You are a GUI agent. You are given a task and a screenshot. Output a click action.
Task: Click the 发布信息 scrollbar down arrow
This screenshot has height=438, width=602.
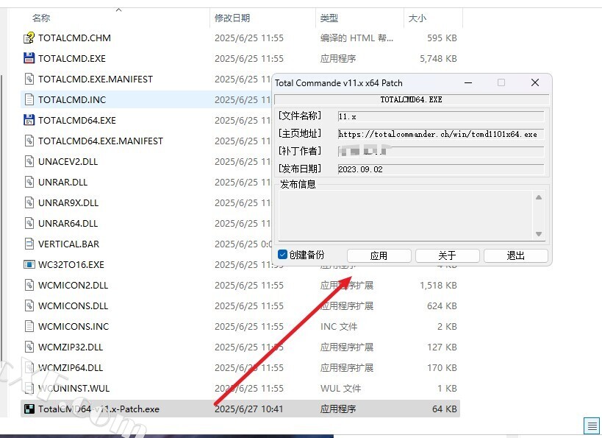pos(539,234)
